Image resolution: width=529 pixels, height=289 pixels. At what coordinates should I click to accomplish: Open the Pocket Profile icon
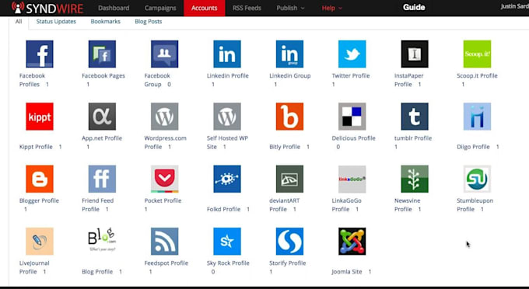tap(165, 179)
